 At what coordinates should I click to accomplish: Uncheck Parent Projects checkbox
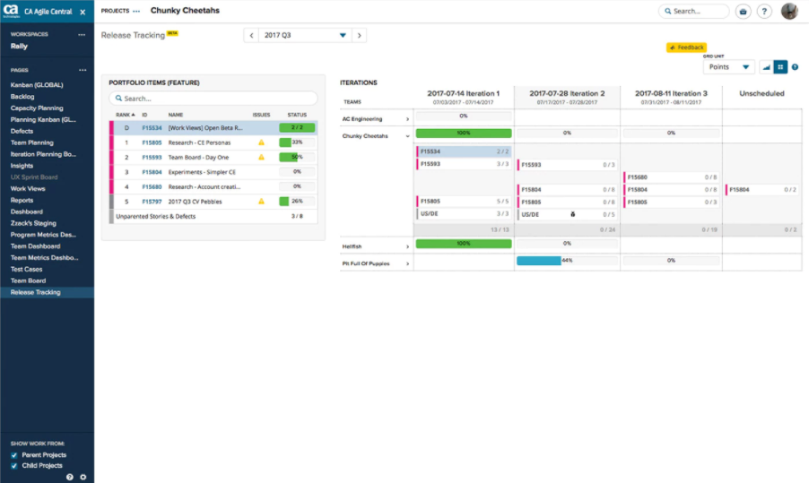coord(13,455)
